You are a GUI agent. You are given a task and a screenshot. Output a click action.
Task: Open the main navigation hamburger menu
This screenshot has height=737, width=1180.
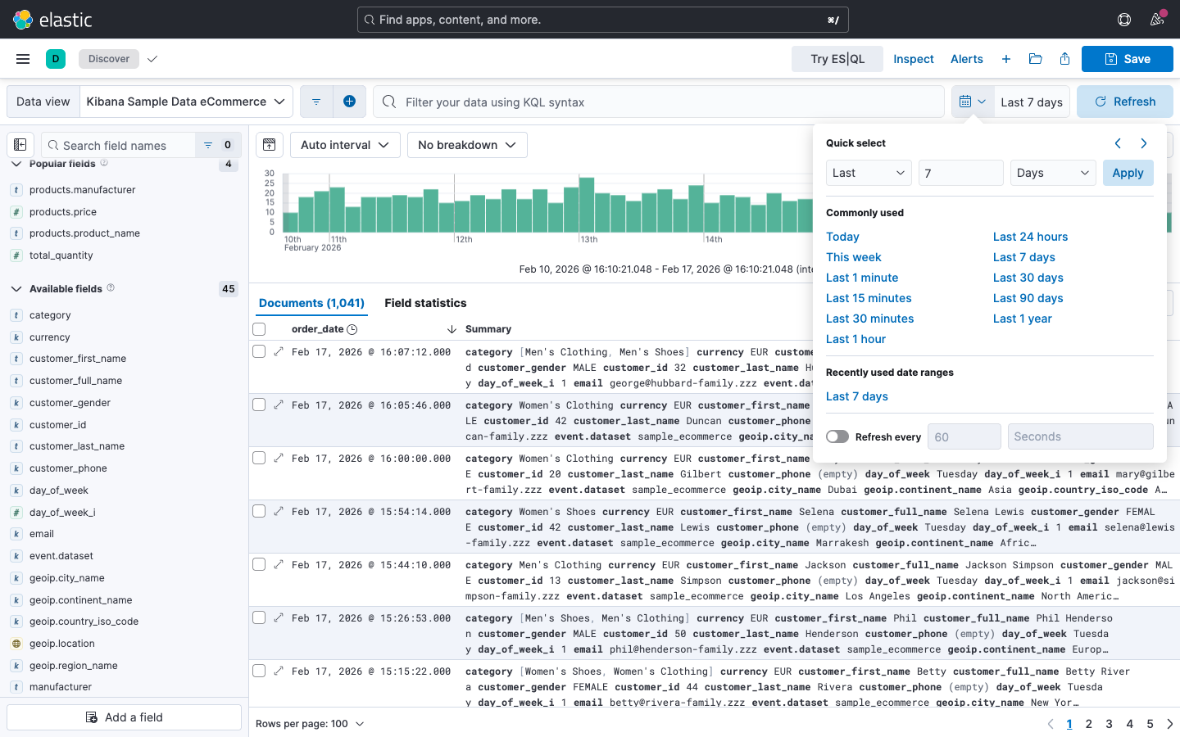pos(23,59)
